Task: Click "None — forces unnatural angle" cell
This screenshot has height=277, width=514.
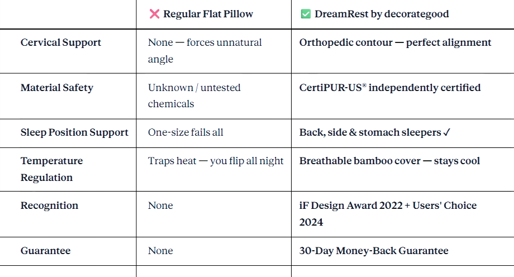Action: pyautogui.click(x=204, y=50)
